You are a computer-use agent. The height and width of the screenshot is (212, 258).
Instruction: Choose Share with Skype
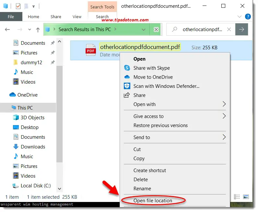click(152, 68)
